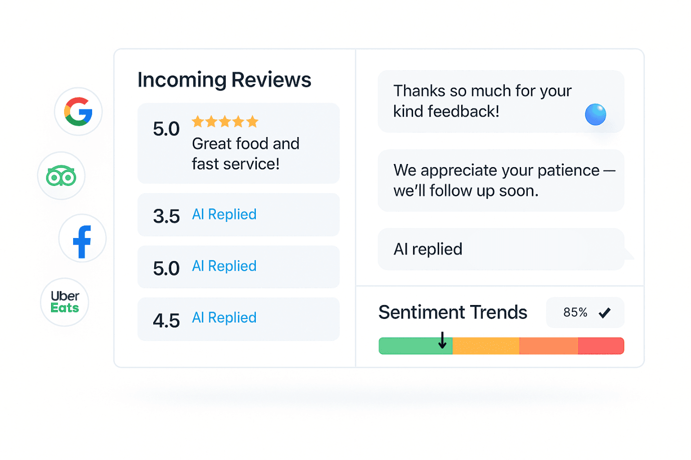
Task: Click the green segment of sentiment bar
Action: (416, 346)
